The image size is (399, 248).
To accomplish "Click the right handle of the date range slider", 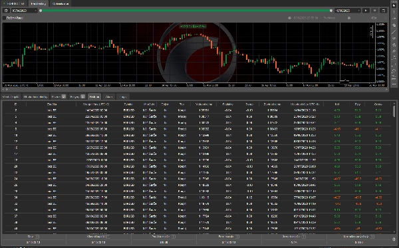I will 331,11.
